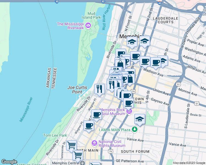Open the Memphis Rock 'n' Soul Museum marker
206x165 pixels.
point(129,112)
